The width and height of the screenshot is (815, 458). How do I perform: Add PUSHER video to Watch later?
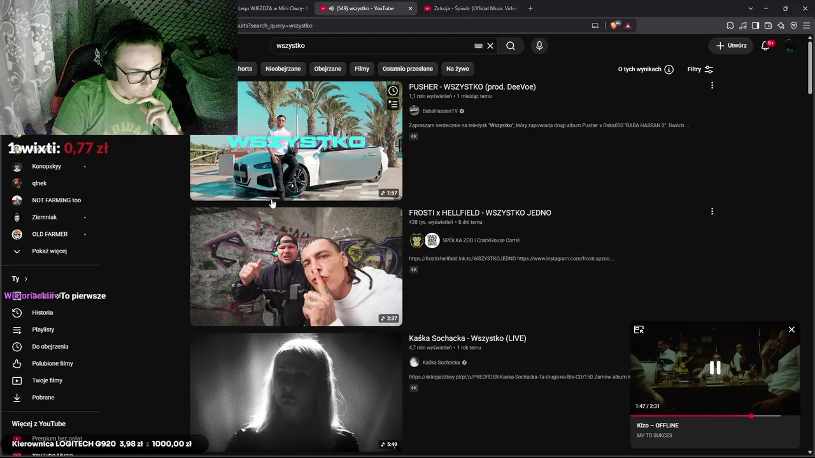(393, 91)
